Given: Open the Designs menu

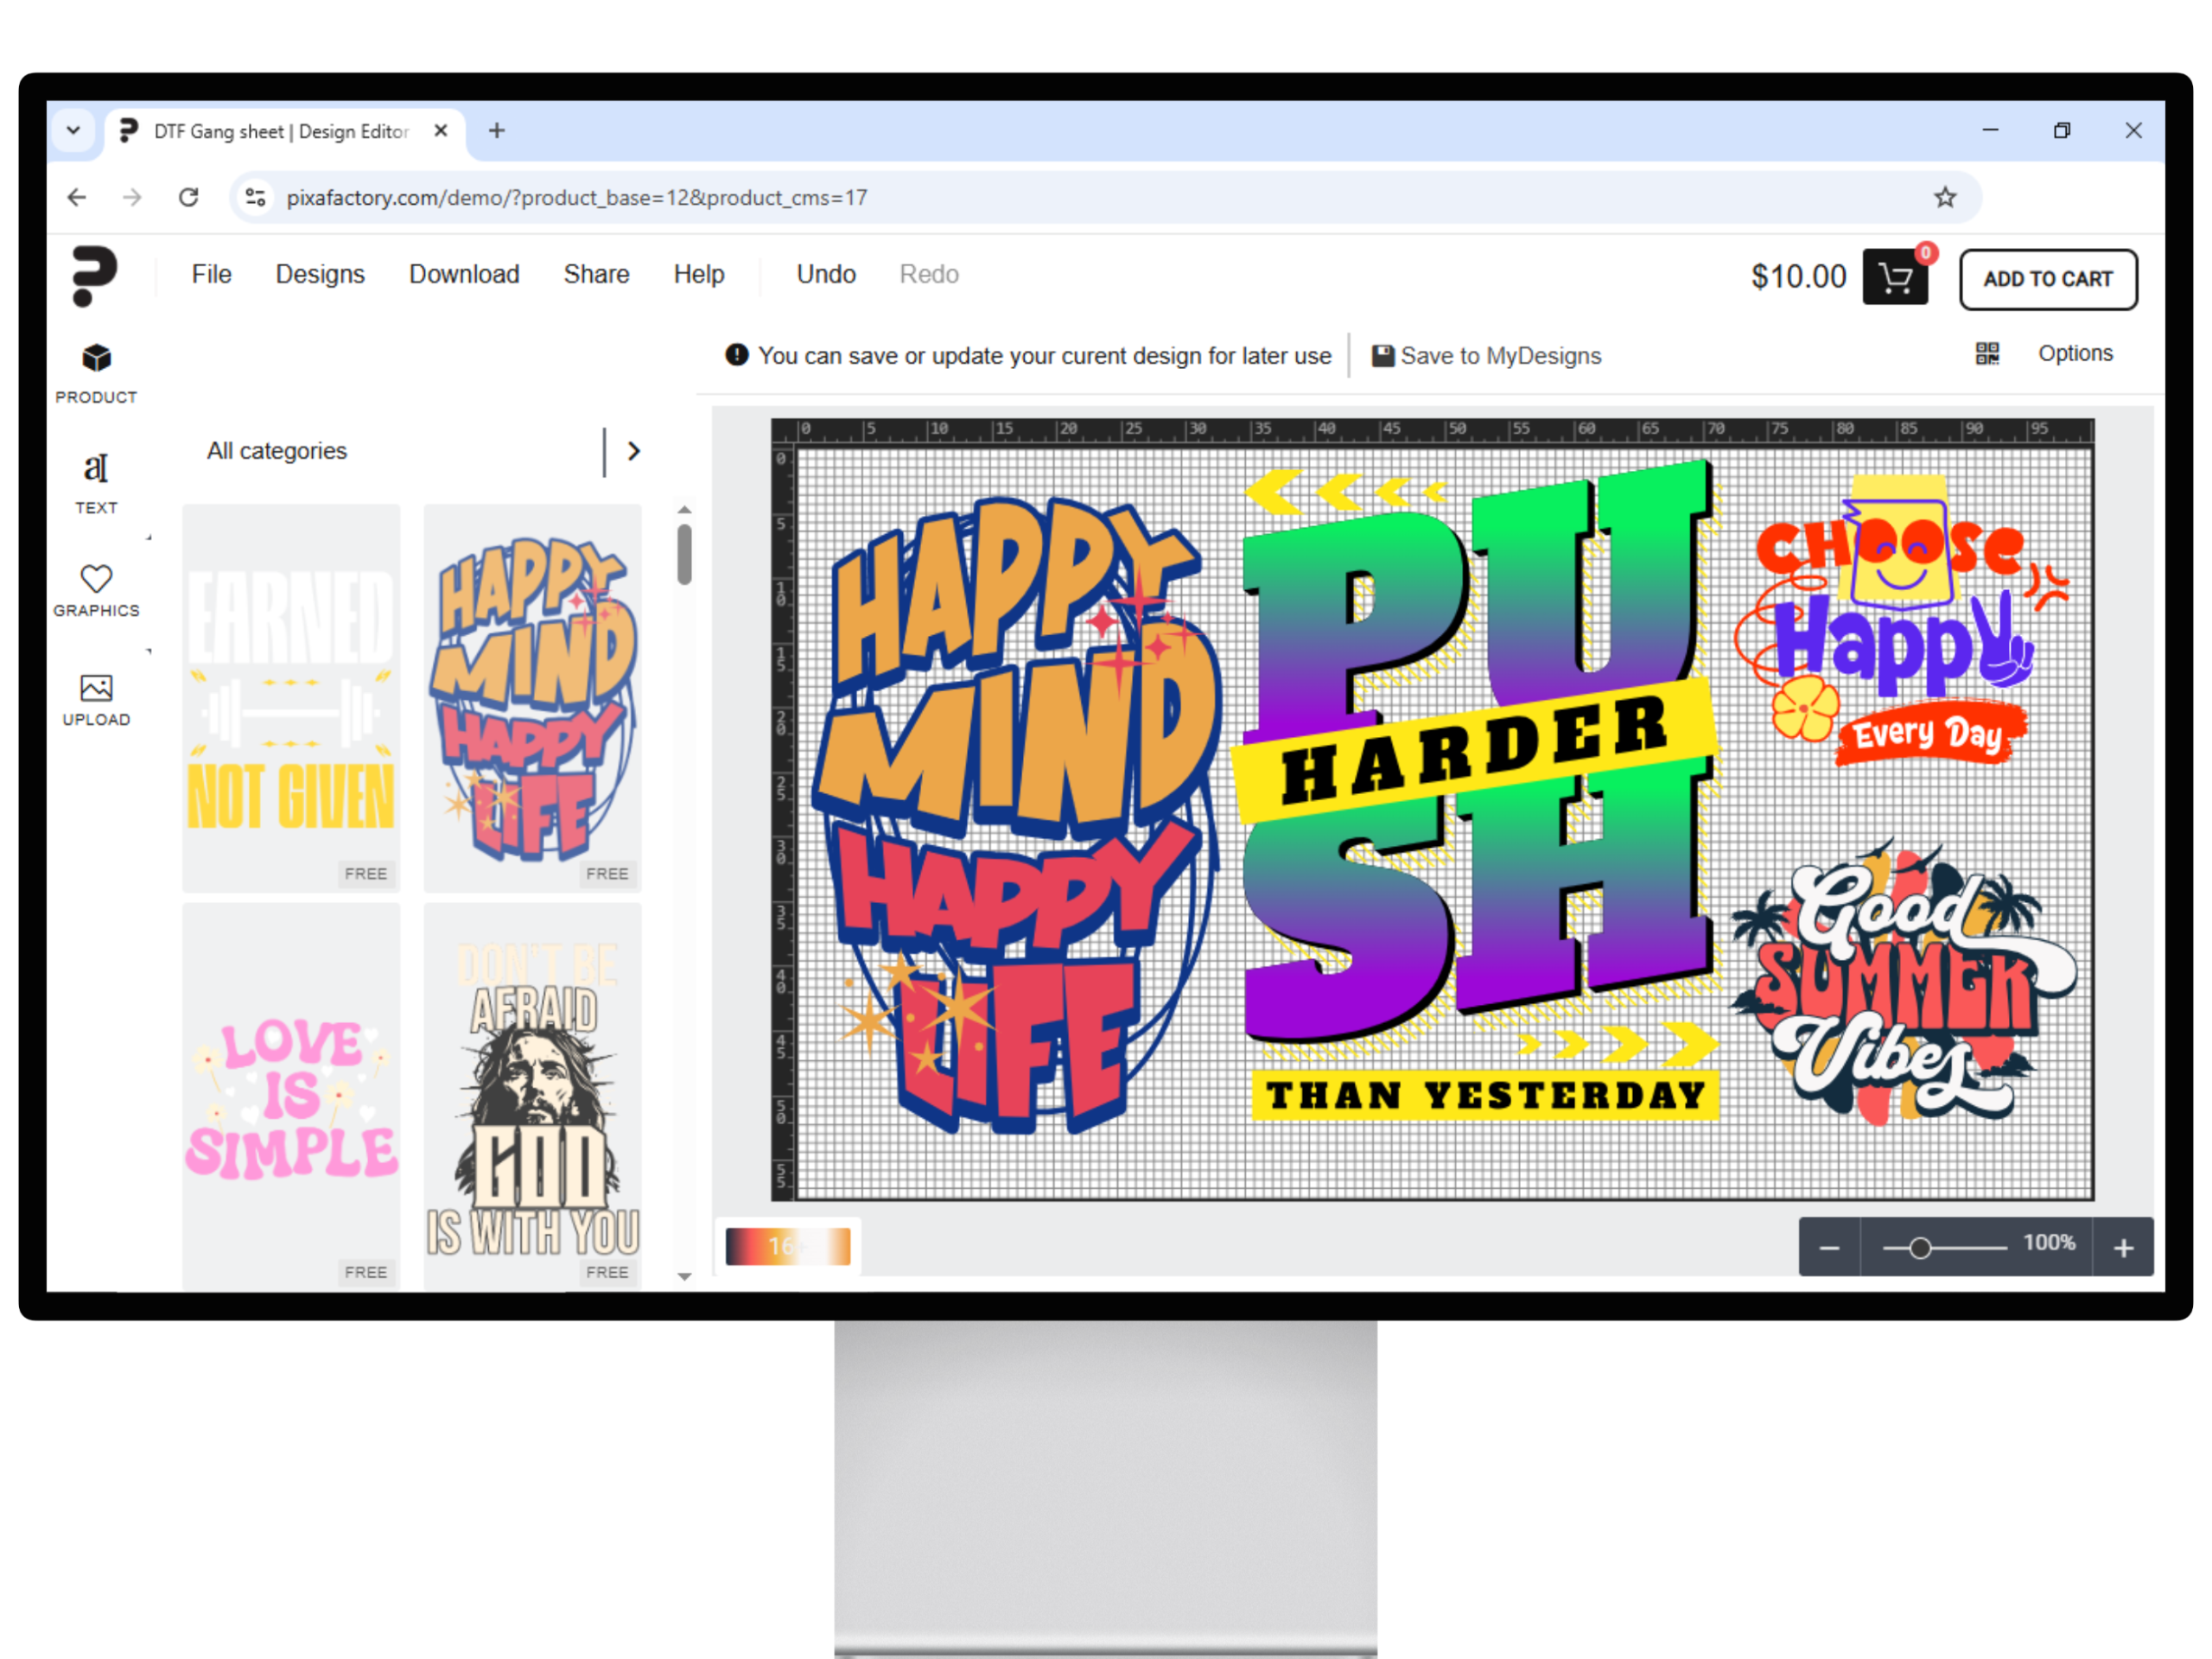Looking at the screenshot, I should click(320, 274).
